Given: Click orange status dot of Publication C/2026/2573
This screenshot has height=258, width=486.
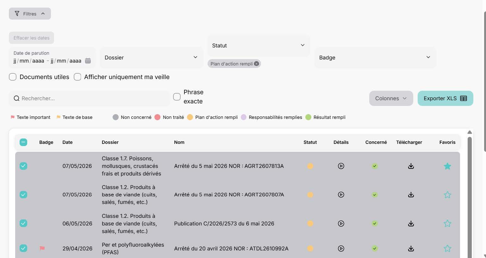Looking at the screenshot, I should (310, 224).
